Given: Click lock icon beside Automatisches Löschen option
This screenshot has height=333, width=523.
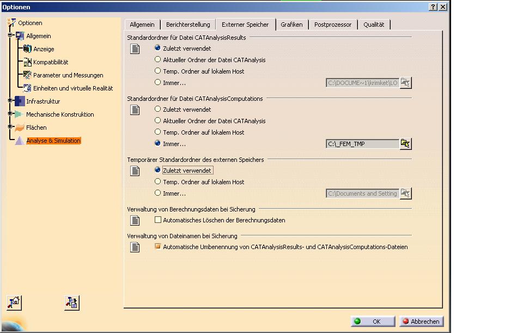Looking at the screenshot, I should point(135,220).
